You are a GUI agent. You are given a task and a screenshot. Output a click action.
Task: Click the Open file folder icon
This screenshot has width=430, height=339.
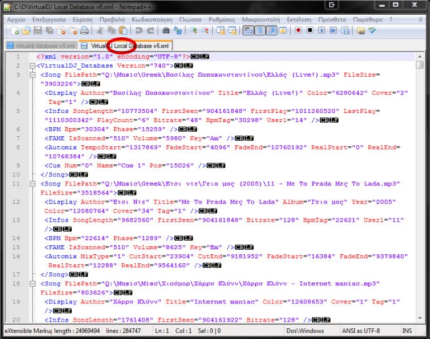tap(26, 31)
